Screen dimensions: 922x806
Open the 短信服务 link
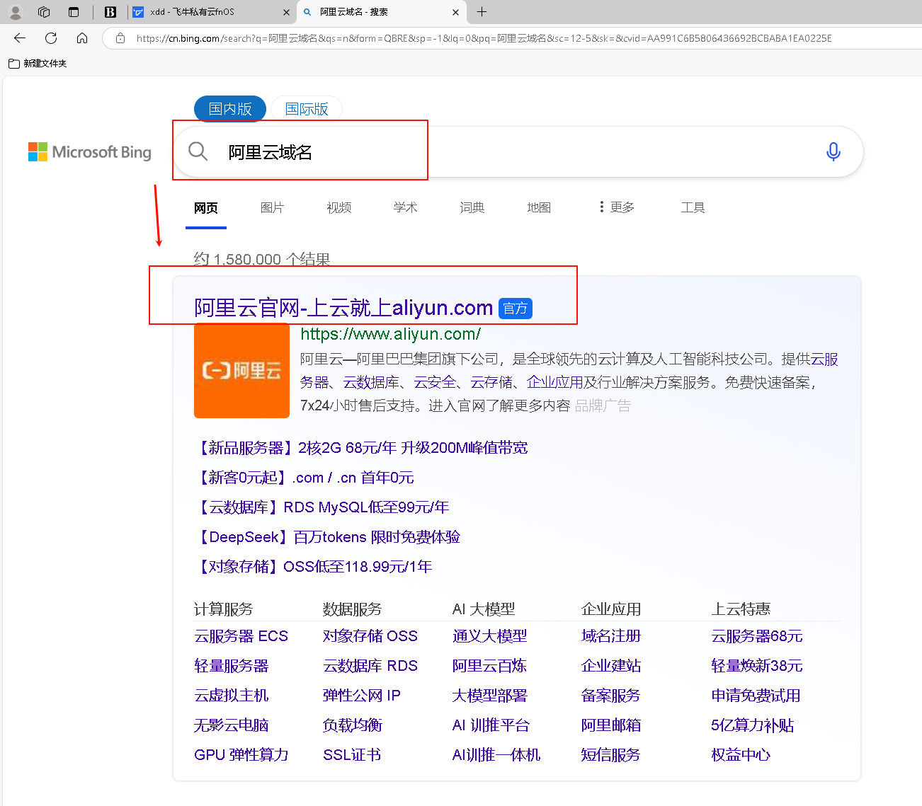click(611, 755)
